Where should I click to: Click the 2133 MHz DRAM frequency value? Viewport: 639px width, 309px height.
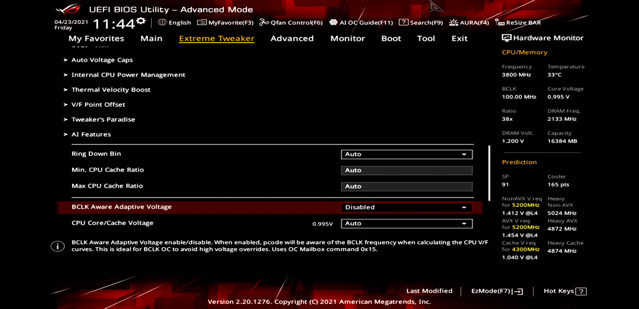click(x=562, y=119)
